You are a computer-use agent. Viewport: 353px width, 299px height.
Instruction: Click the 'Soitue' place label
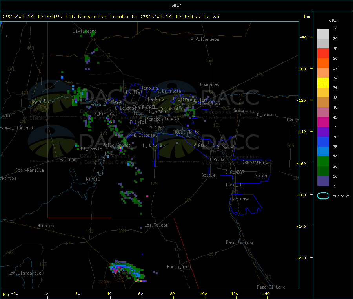208,175
